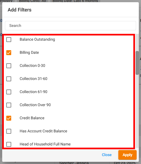Screen dimensions: 141x164
Task: Click the Collection 0-30 label
Action: [32, 65]
